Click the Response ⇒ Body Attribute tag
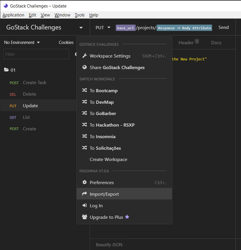 coord(184,28)
